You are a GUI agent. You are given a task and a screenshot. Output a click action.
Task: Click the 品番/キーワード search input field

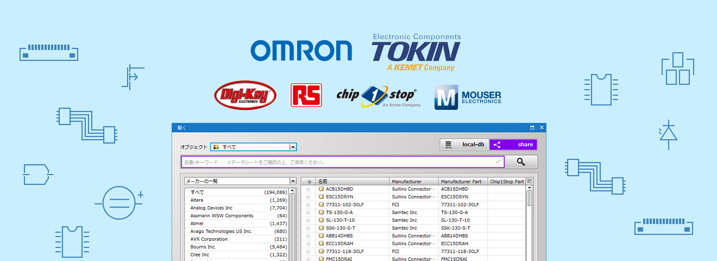pyautogui.click(x=343, y=161)
